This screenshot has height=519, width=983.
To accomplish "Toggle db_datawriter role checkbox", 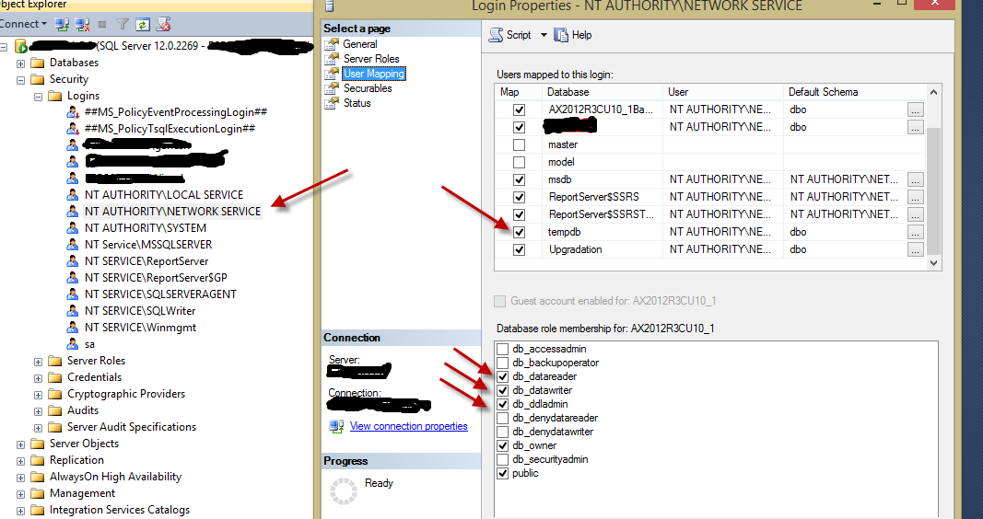I will [x=502, y=390].
